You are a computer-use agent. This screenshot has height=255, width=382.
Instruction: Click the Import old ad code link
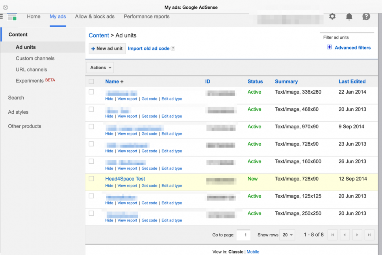pos(148,48)
